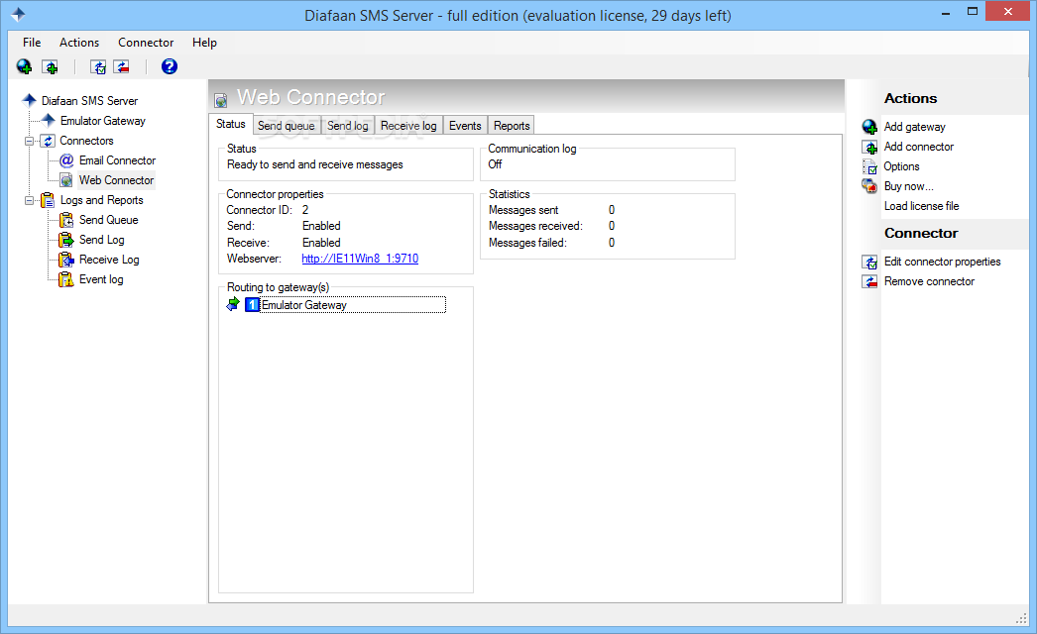Image resolution: width=1037 pixels, height=634 pixels.
Task: Click Remove connector text link
Action: (929, 281)
